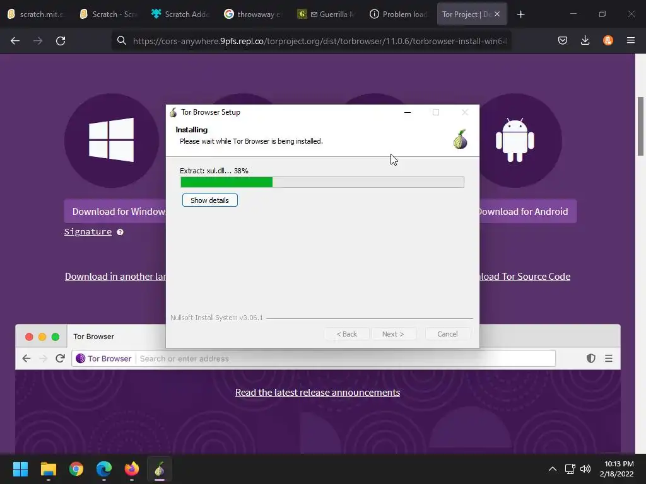Click the browser forward arrow
Viewport: 646px width, 484px height.
(37, 41)
